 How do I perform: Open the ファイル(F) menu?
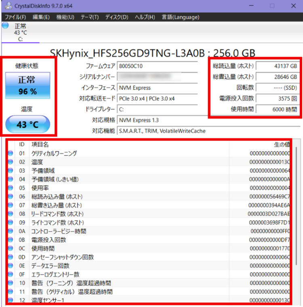tap(15, 17)
